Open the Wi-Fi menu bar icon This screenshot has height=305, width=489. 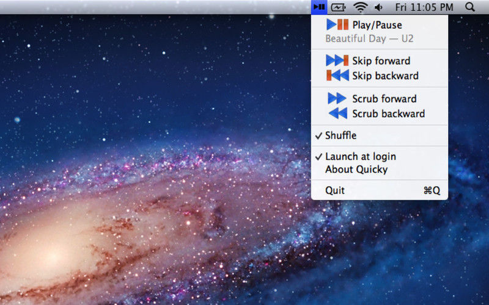(x=360, y=7)
